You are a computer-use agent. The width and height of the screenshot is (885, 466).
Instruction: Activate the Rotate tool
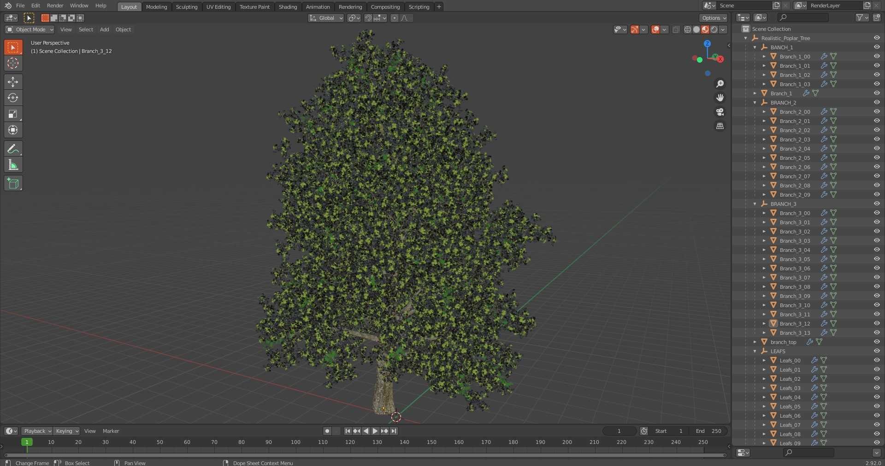(x=13, y=98)
